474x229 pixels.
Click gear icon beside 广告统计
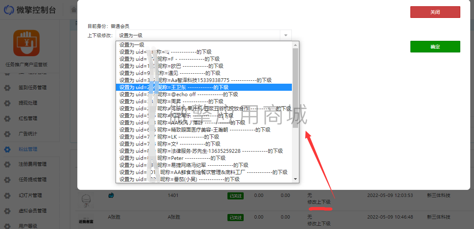[7, 134]
